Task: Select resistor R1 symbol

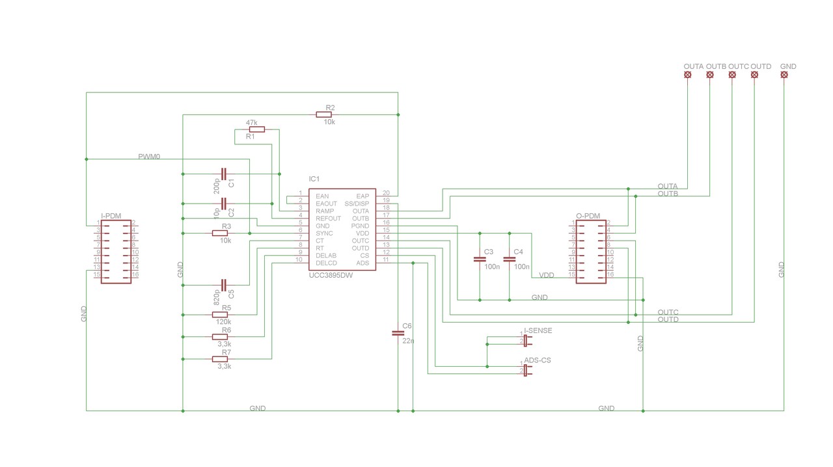Action: pos(256,129)
